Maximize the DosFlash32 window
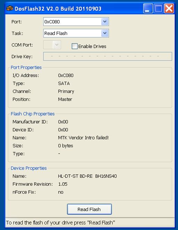 point(159,8)
